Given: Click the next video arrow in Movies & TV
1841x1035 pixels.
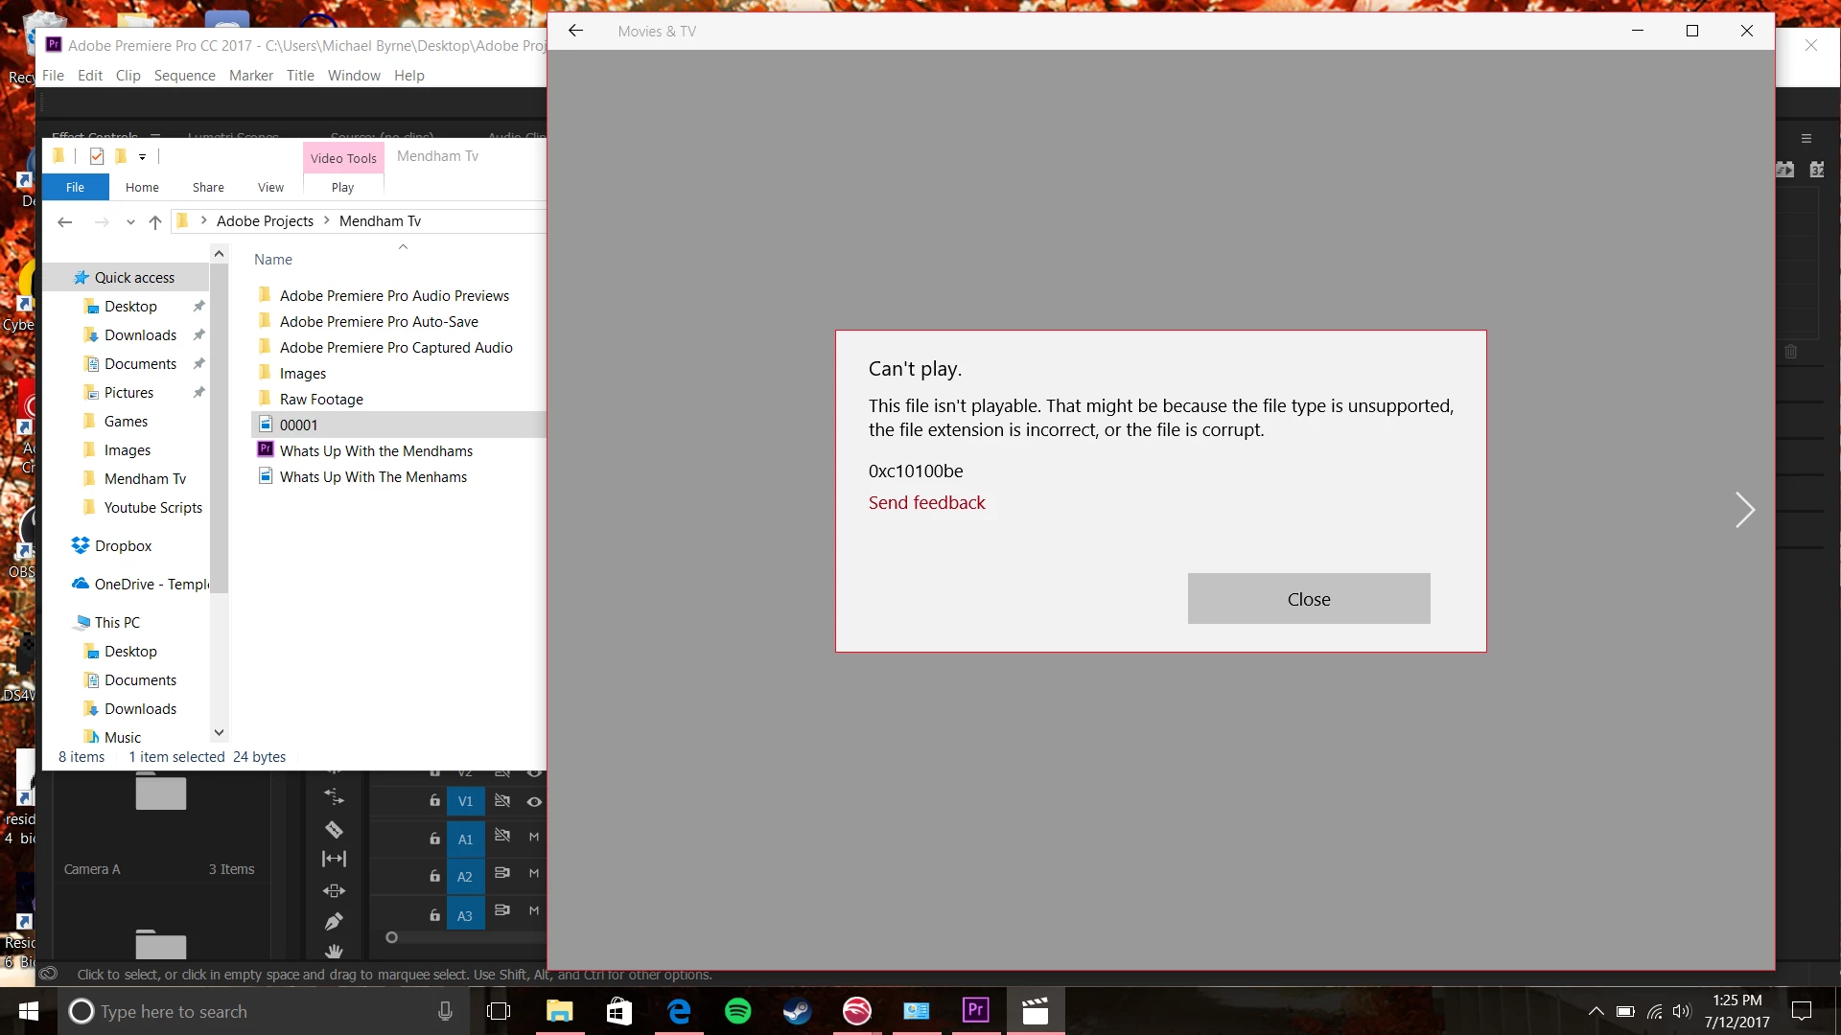Looking at the screenshot, I should [1744, 510].
